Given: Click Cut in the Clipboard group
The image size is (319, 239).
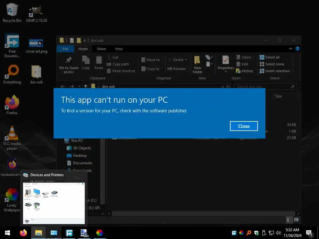Looking at the screenshot, I should 113,57.
